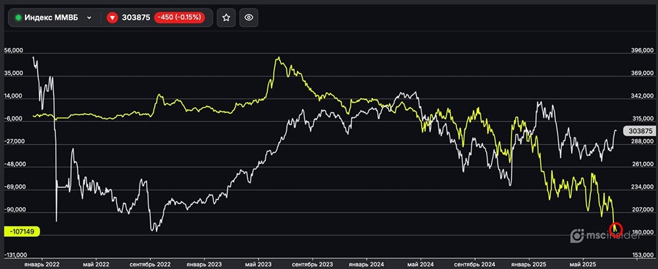This screenshot has width=658, height=269.
Task: Click the сентябрь 2023 date label
Action: coord(313,265)
